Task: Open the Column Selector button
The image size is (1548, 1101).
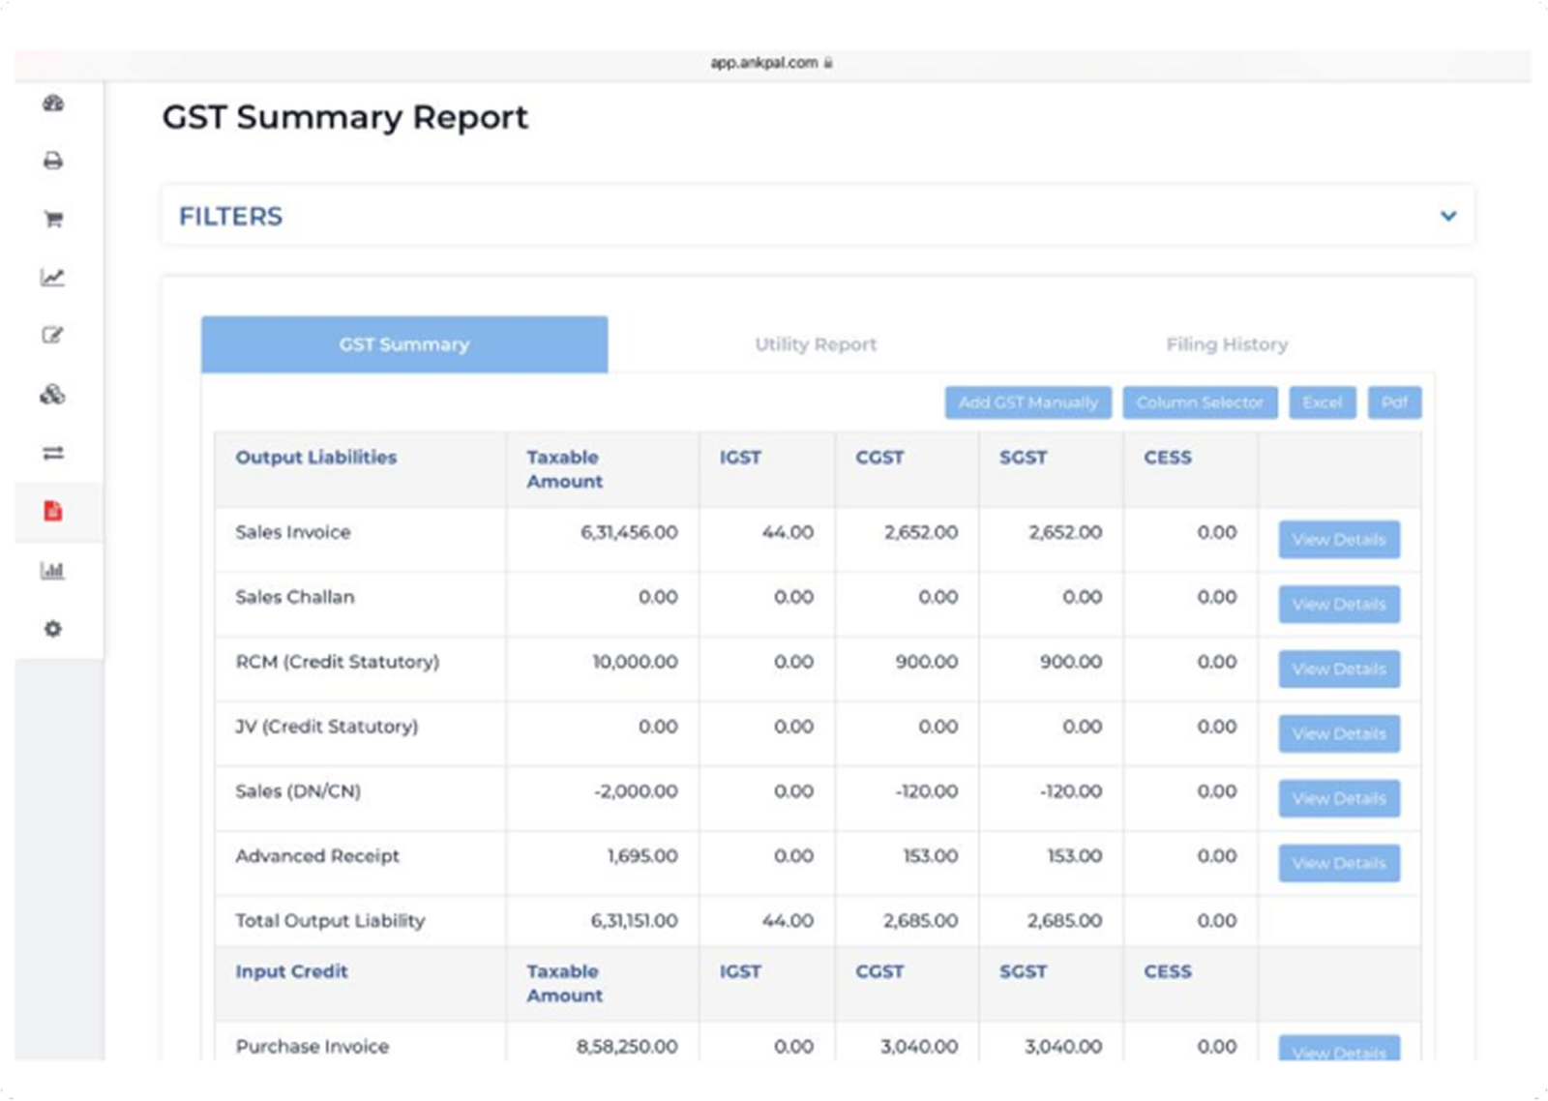Action: pyautogui.click(x=1200, y=402)
